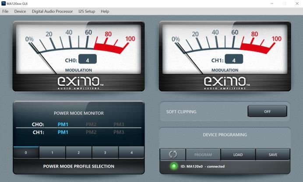Minimize the MA120xxx GUI window
Image resolution: width=303 pixels, height=182 pixels.
click(272, 3)
